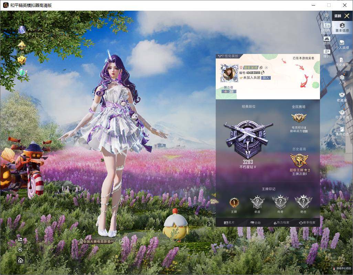Switch to the 历史战绩 tab
This screenshot has width=353, height=275.
tap(342, 62)
